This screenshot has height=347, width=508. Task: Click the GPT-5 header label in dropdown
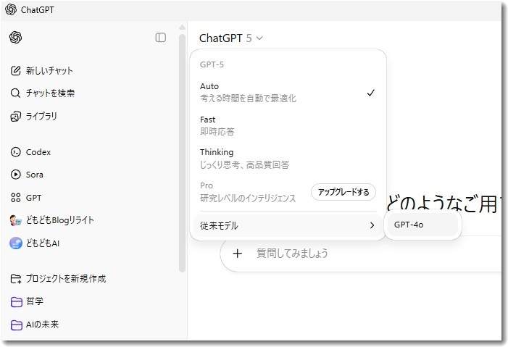212,64
